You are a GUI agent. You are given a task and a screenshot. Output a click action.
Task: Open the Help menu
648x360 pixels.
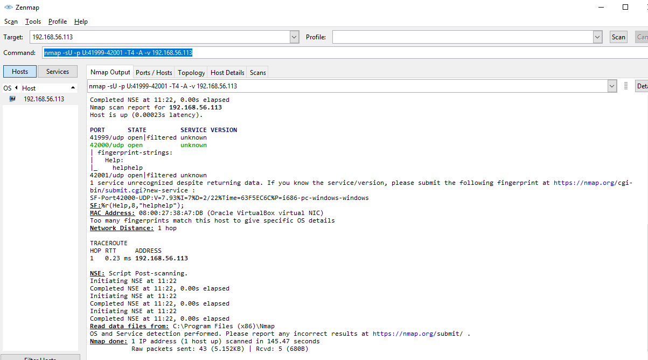click(x=81, y=22)
